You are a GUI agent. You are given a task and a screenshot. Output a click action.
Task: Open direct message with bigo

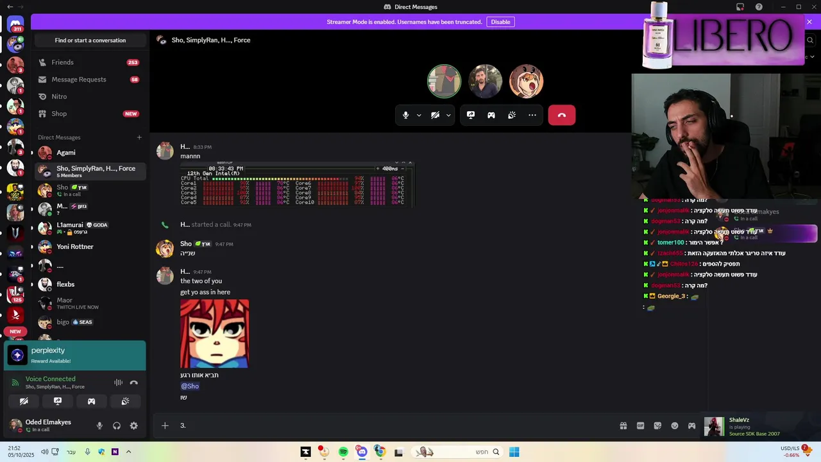pos(90,322)
